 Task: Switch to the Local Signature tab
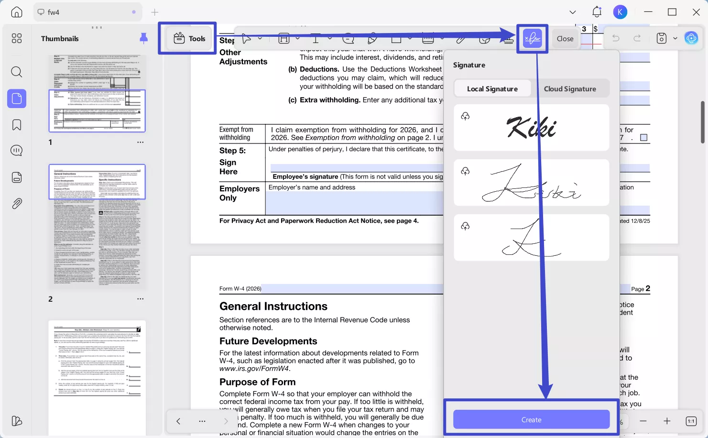[x=492, y=88]
